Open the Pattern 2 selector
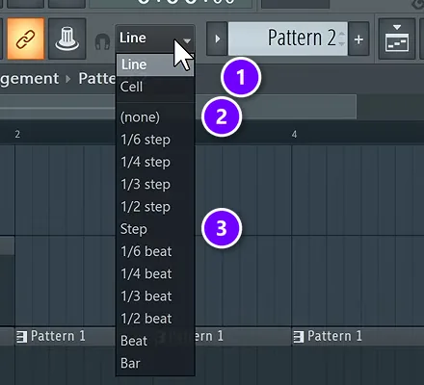 pyautogui.click(x=287, y=38)
